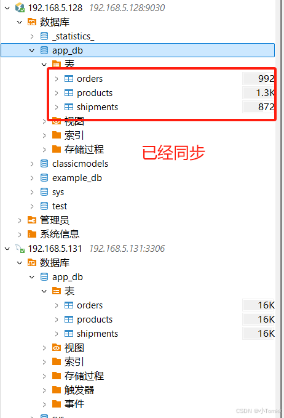Screen dimensions: 284x418
Task: Select 192.168.5.128 connection label
Action: click(55, 8)
